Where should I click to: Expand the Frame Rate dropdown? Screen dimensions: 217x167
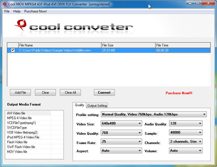pos(121,142)
